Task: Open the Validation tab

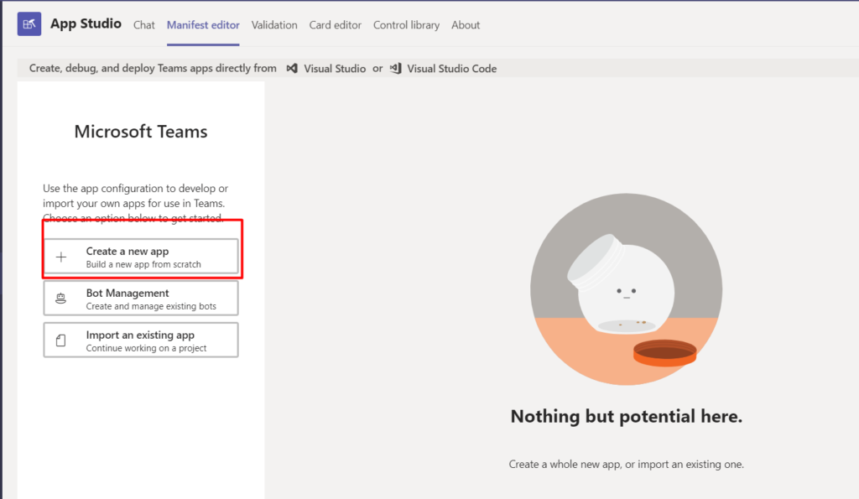Action: coord(274,25)
